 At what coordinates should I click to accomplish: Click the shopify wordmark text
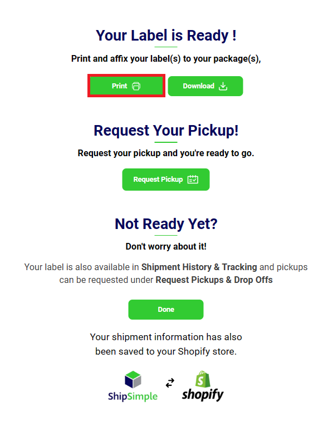[203, 395]
